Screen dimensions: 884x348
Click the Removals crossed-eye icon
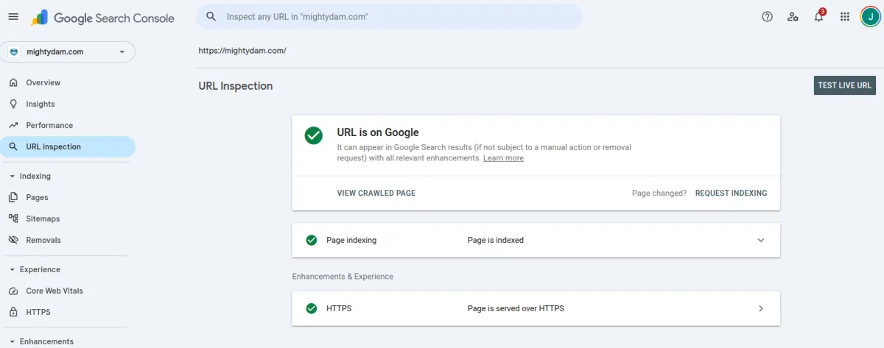(13, 240)
